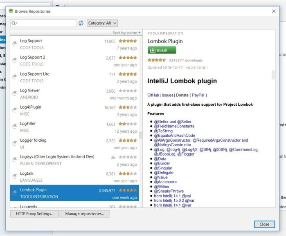This screenshot has width=286, height=236.
Task: Select the Log Support 2 plugin row
Action: 74,61
